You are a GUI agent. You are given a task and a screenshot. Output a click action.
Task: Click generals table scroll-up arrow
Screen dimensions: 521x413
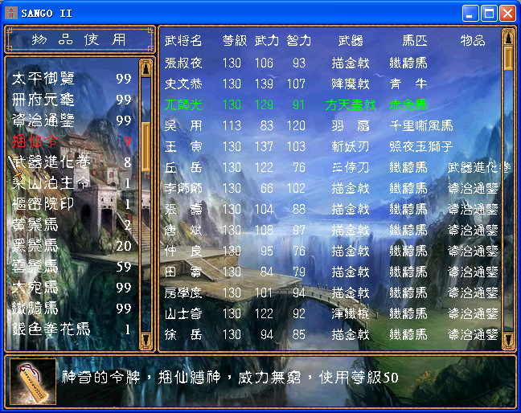point(508,38)
